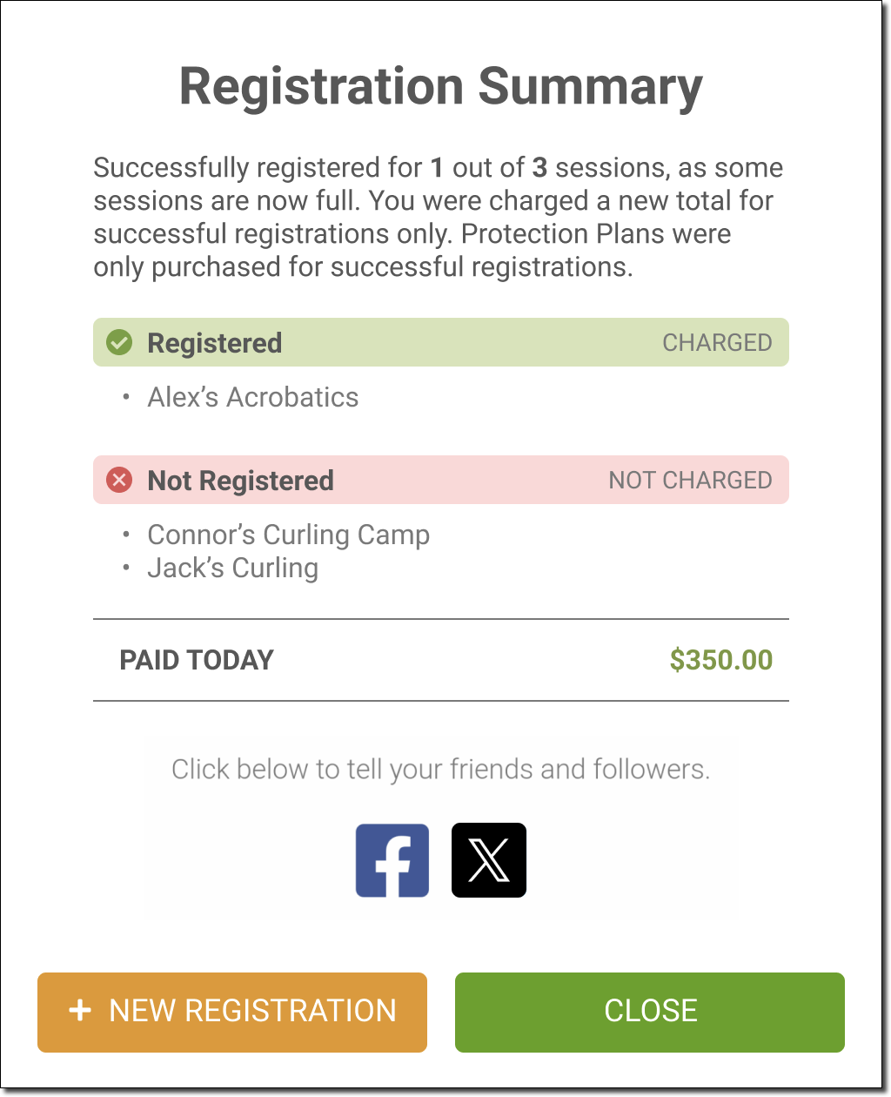Viewport: 891px width, 1097px height.
Task: Click the Registered section header text
Action: tap(214, 343)
